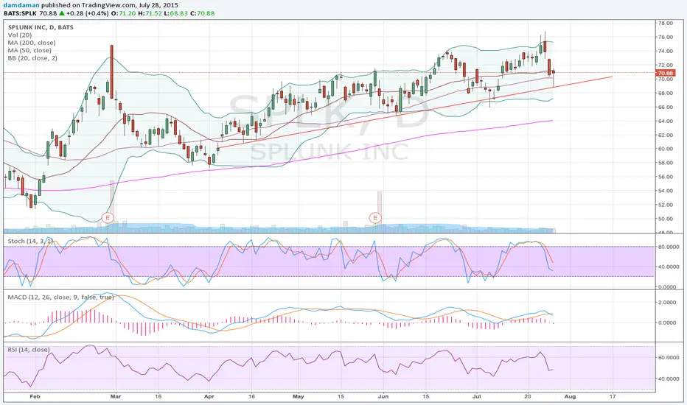
Task: Click the earnings E marker nearest June
Action: click(375, 217)
